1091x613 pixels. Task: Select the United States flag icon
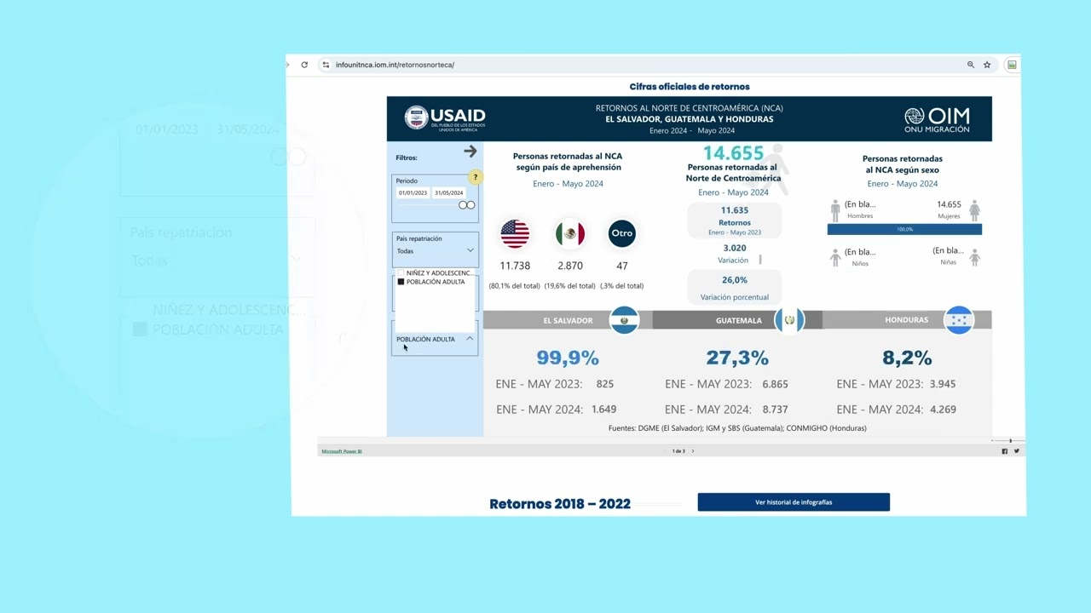[515, 233]
